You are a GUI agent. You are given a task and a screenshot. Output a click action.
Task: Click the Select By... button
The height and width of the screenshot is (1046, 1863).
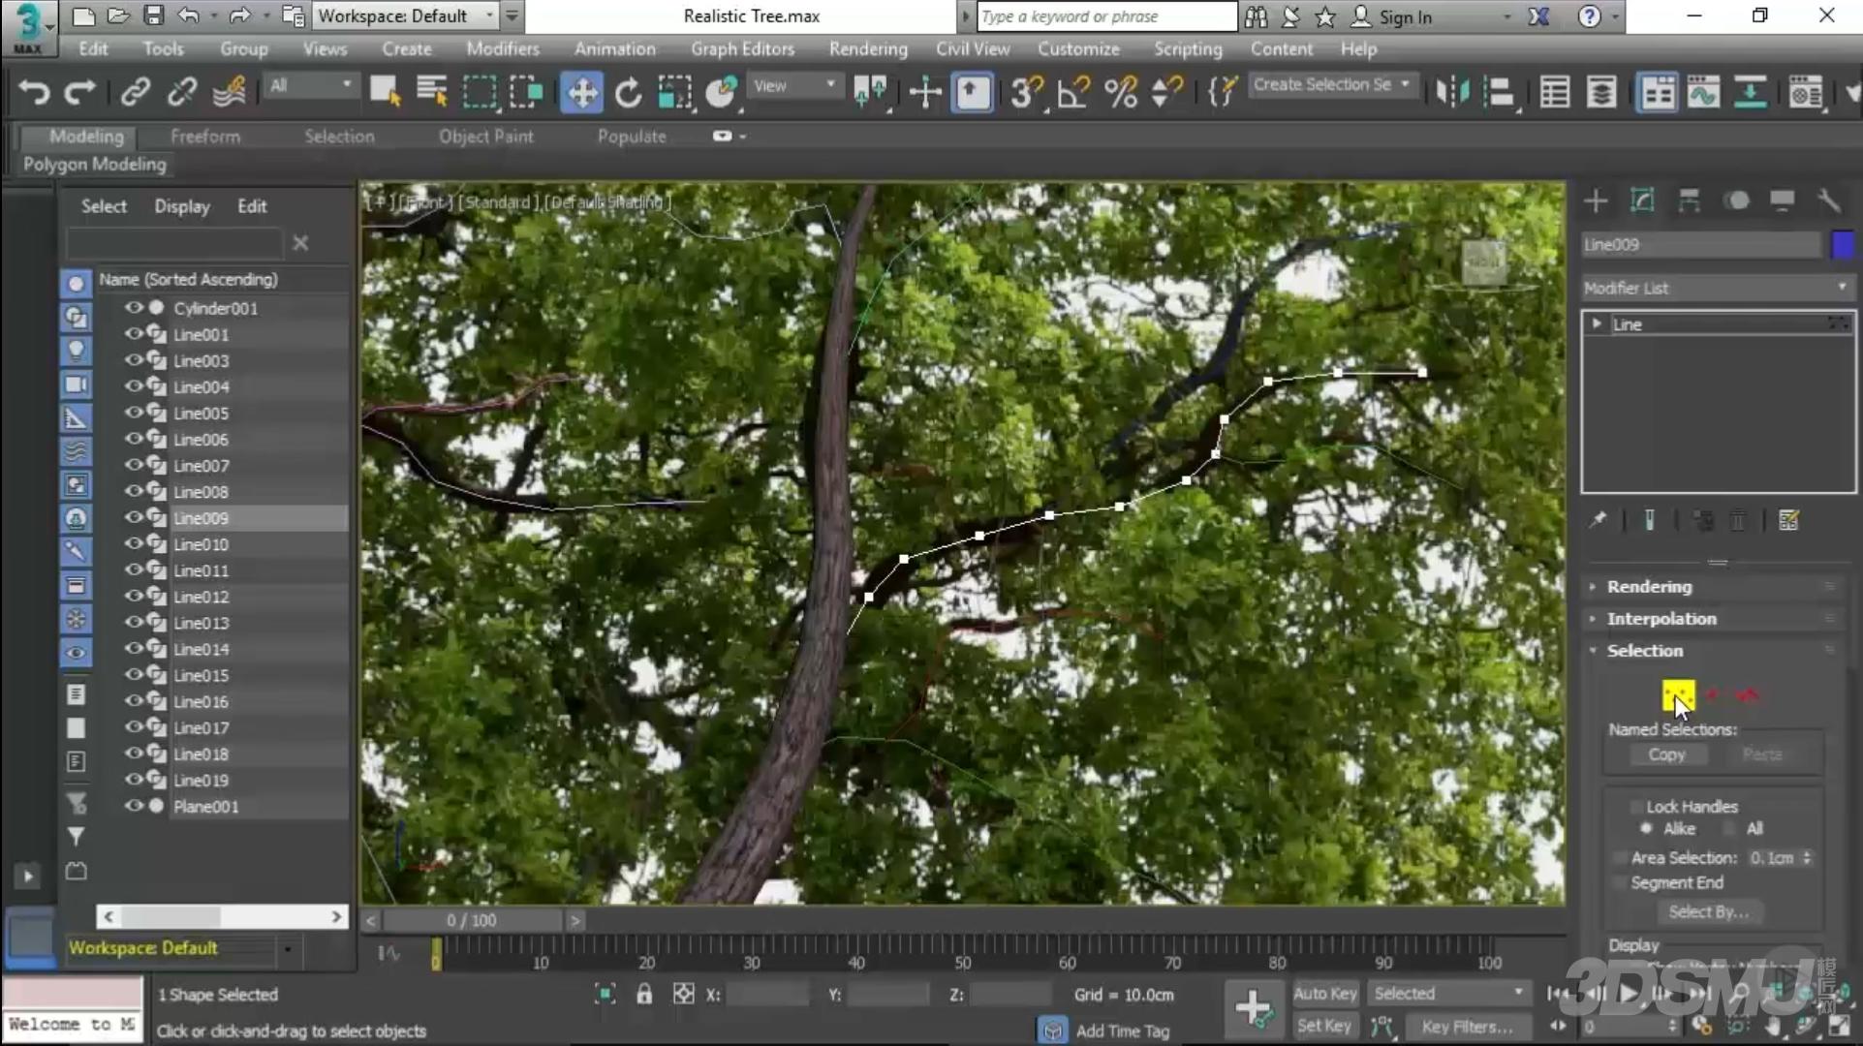tap(1708, 911)
